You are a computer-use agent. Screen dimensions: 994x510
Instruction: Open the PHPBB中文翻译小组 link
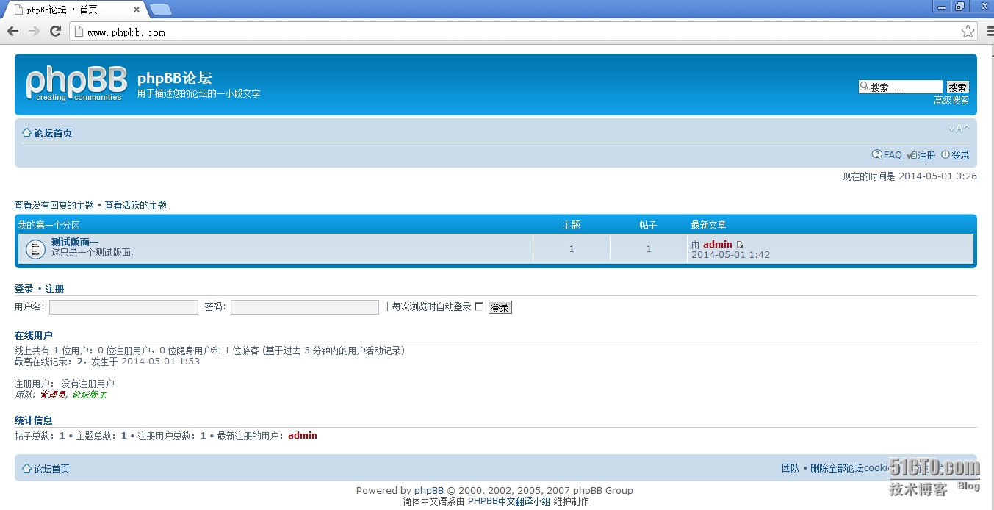pos(509,501)
